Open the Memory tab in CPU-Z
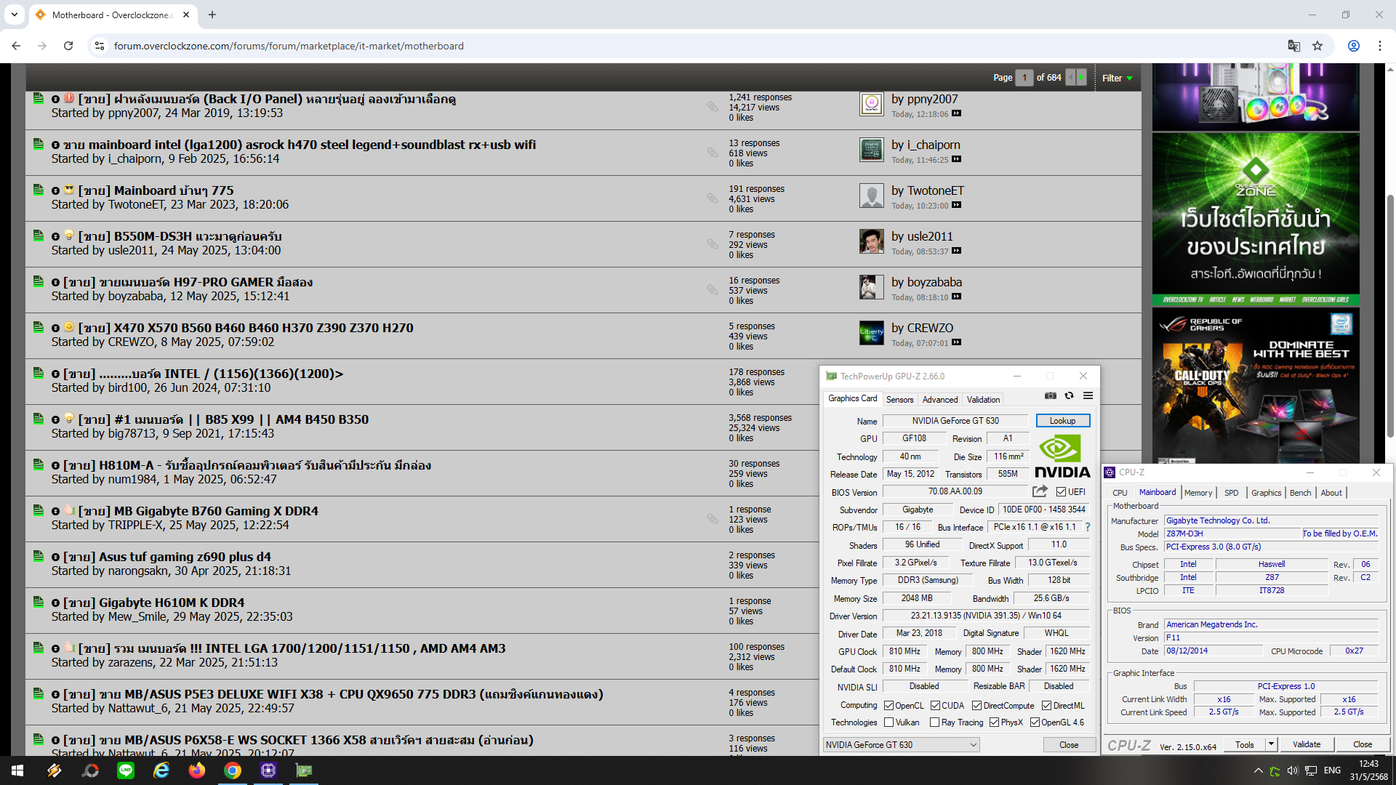This screenshot has width=1396, height=785. [x=1198, y=493]
